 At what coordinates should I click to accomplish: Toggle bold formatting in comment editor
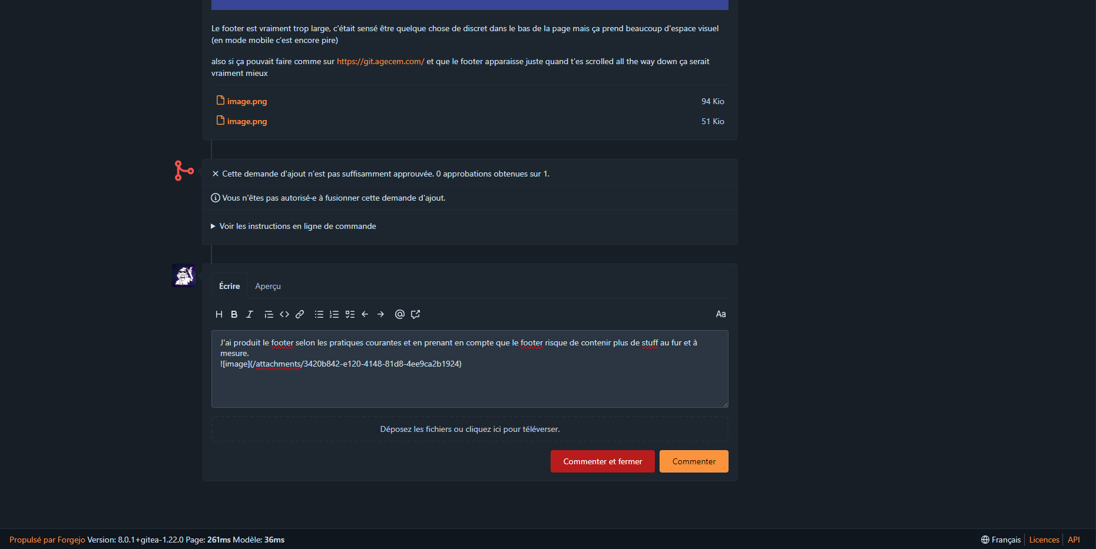coord(234,314)
